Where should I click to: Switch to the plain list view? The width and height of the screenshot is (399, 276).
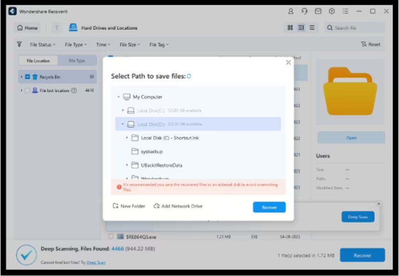click(312, 28)
